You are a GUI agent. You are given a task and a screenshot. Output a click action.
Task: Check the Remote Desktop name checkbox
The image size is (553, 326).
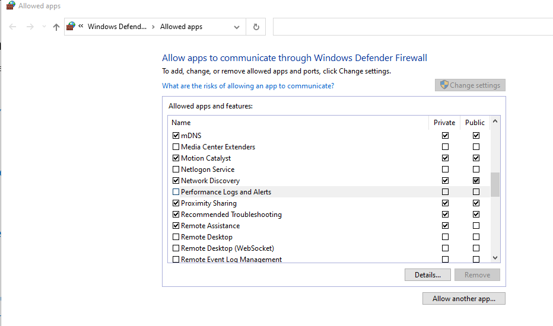(x=176, y=237)
